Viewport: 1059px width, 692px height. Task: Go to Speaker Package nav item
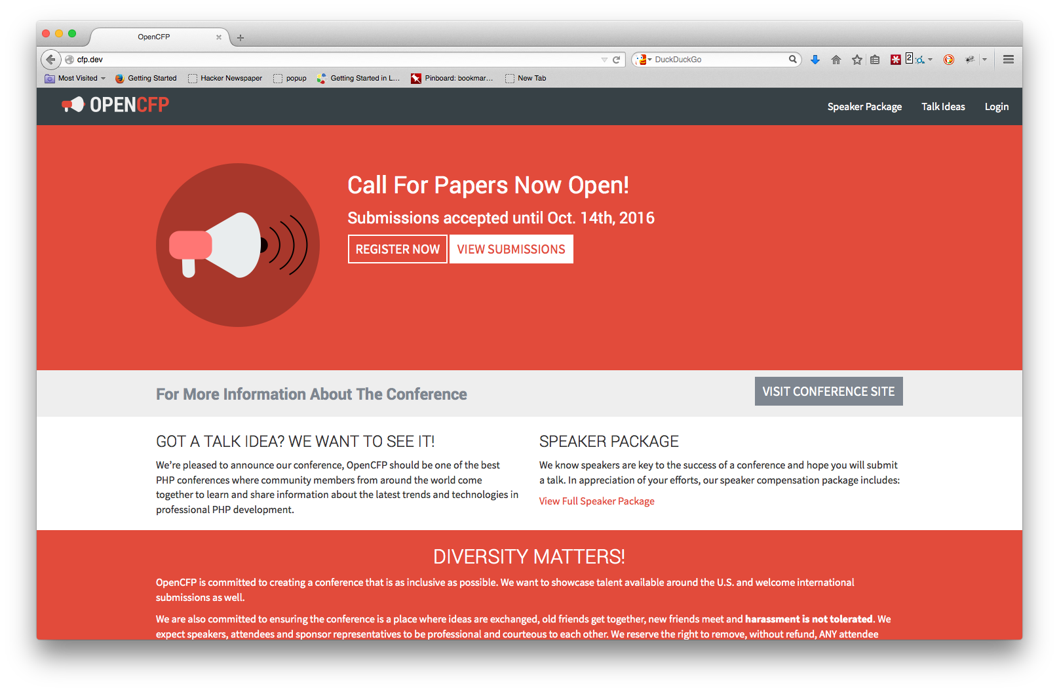tap(864, 107)
